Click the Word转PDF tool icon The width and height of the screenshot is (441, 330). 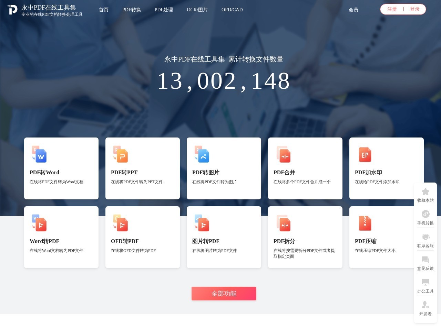(39, 223)
